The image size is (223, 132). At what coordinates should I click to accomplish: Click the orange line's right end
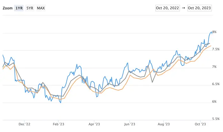(211, 46)
